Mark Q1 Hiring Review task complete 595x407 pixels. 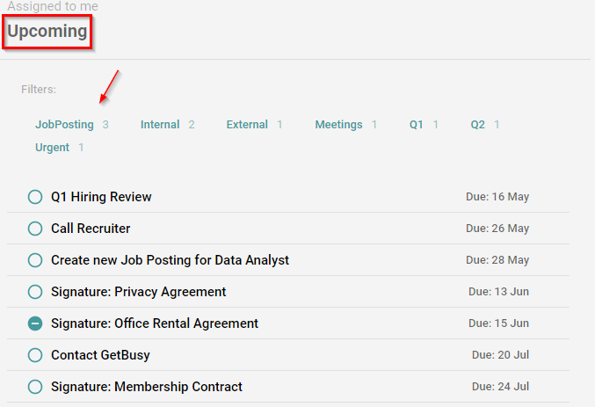click(35, 197)
